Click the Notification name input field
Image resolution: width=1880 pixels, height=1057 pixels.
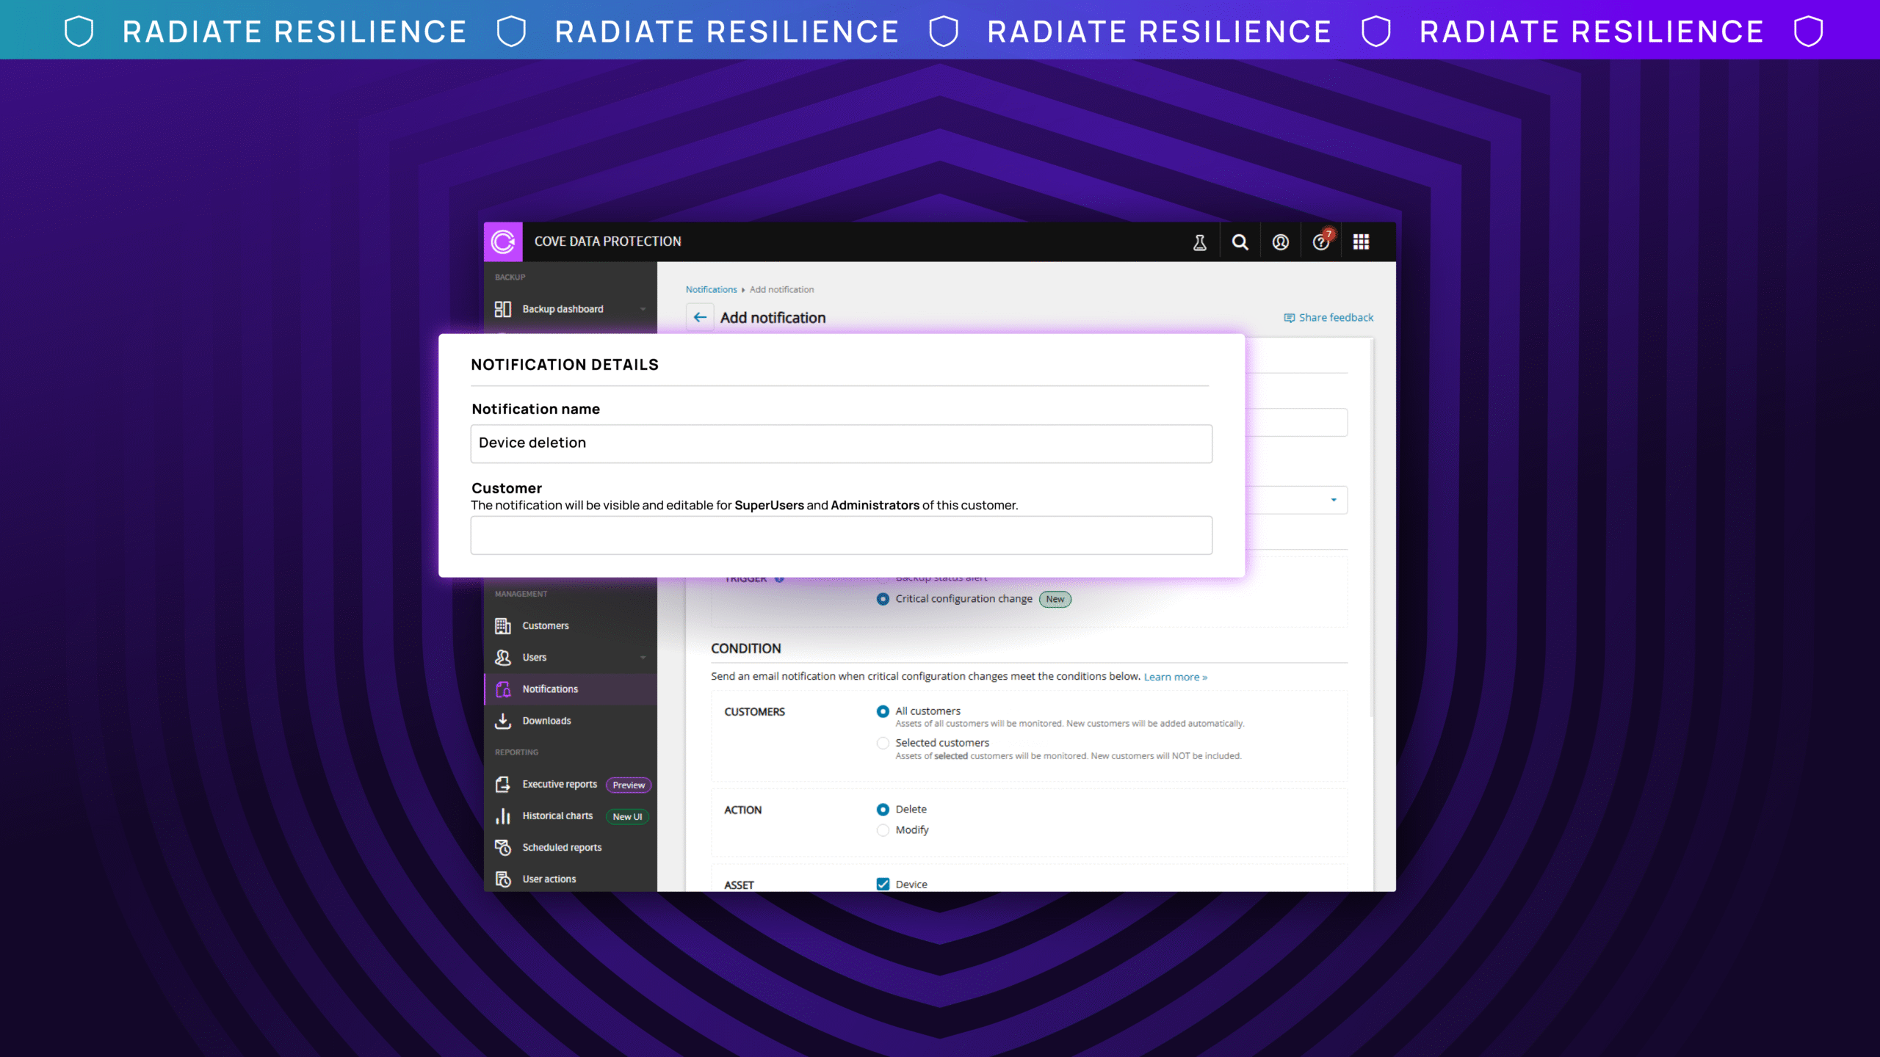coord(841,443)
